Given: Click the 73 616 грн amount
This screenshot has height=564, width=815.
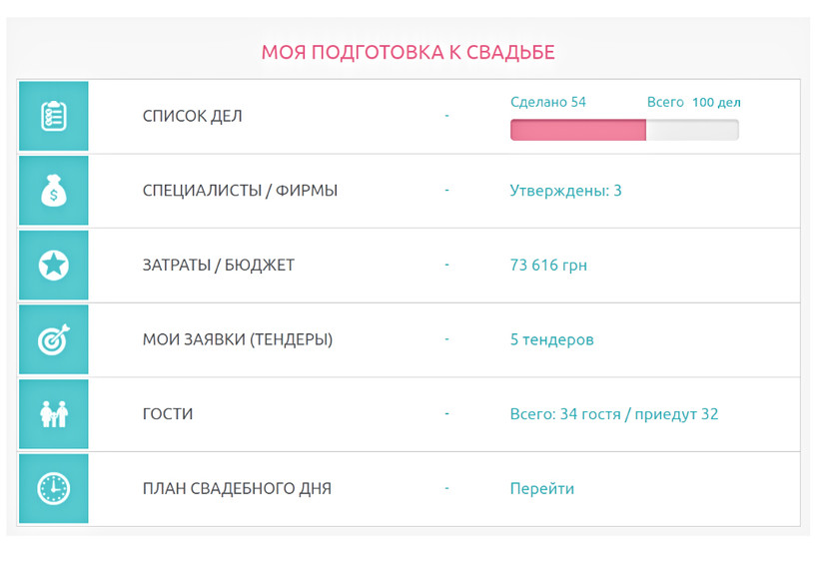Looking at the screenshot, I should tap(548, 266).
